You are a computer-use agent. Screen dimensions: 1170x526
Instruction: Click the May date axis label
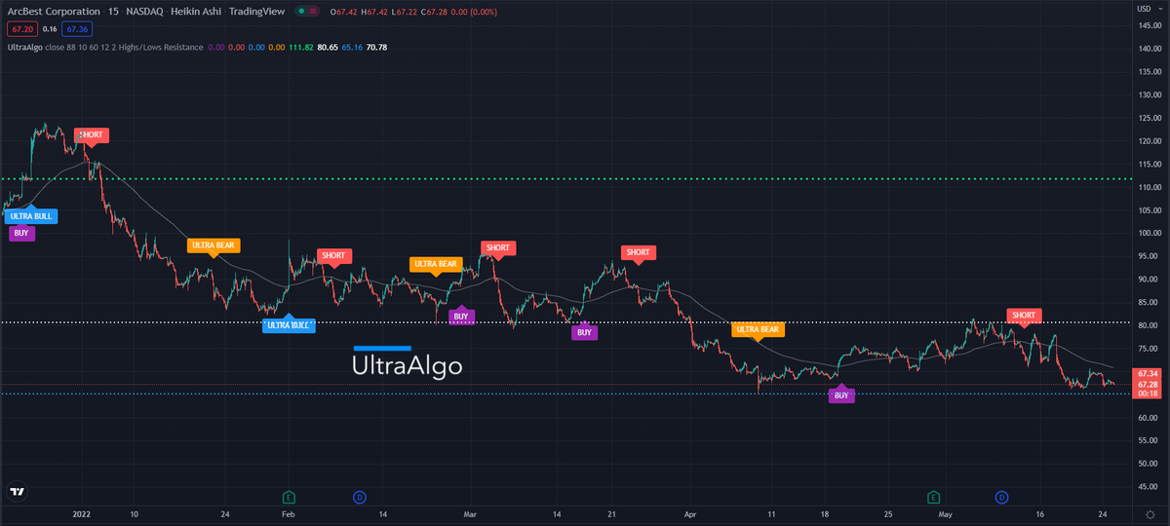(945, 512)
